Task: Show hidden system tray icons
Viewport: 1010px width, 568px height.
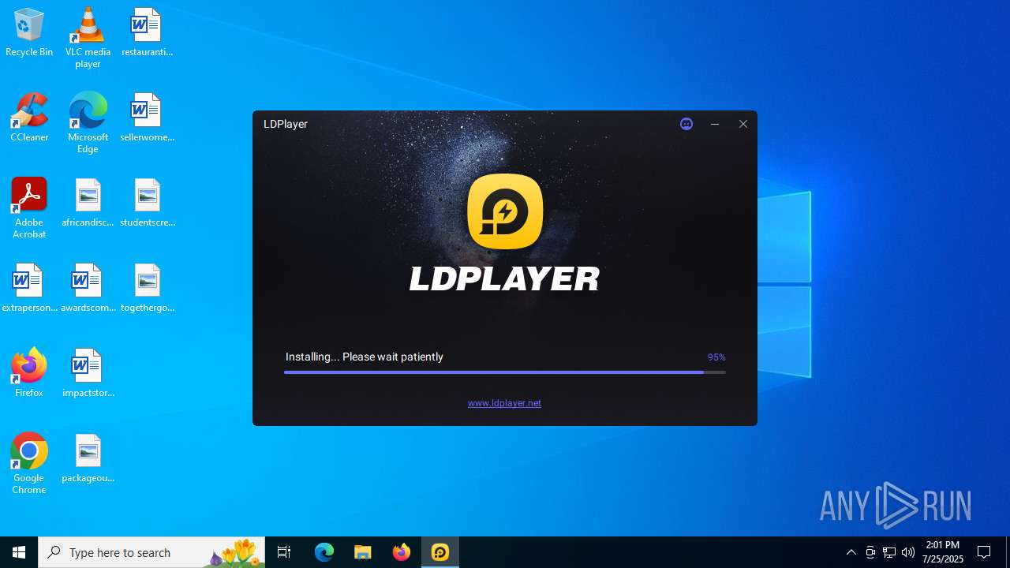Action: [851, 552]
